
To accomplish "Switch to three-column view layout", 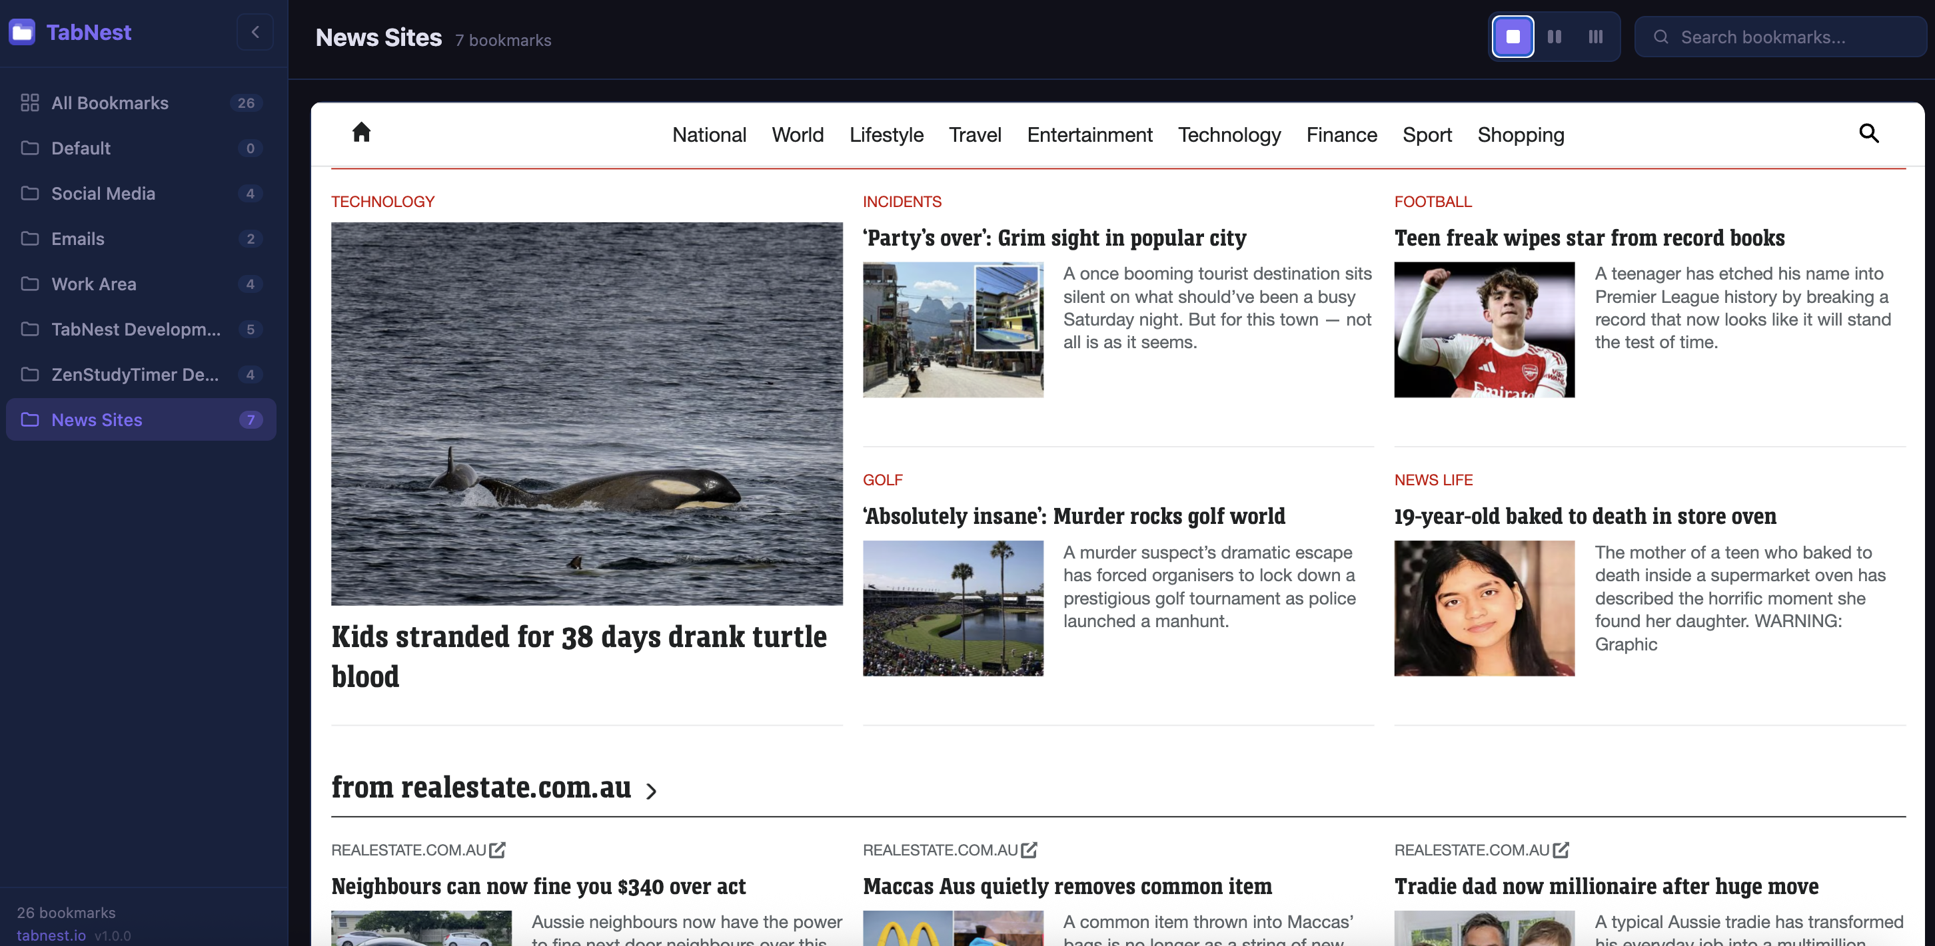I will pyautogui.click(x=1595, y=37).
